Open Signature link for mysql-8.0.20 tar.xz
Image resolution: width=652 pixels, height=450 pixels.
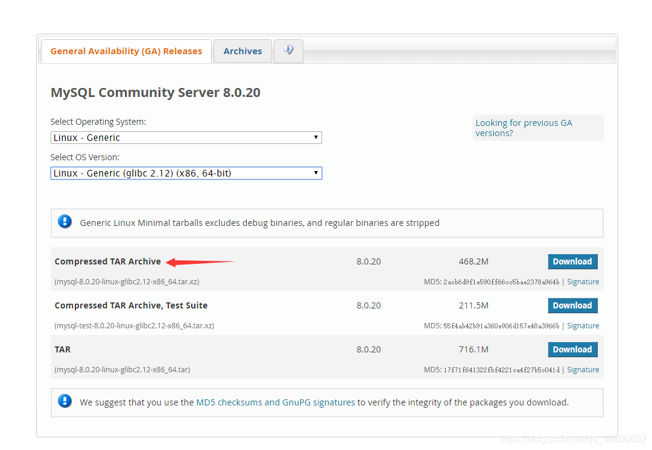pyautogui.click(x=583, y=281)
